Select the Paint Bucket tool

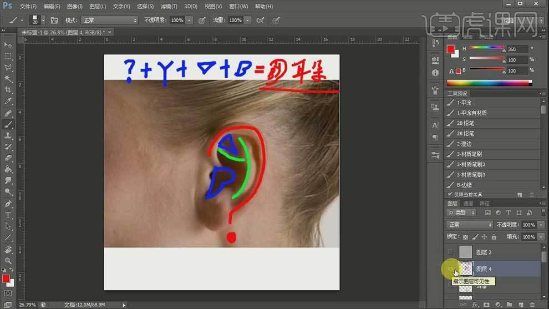coord(8,170)
